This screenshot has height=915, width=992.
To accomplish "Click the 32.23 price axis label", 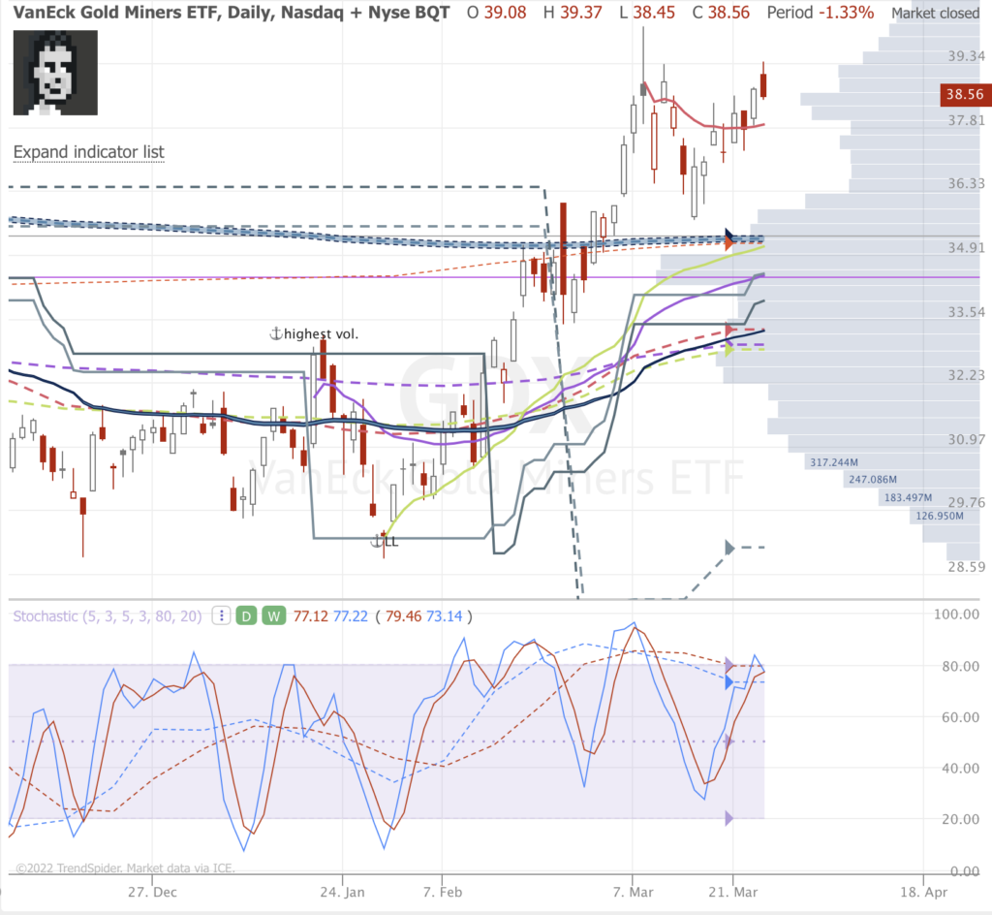I will click(x=966, y=375).
